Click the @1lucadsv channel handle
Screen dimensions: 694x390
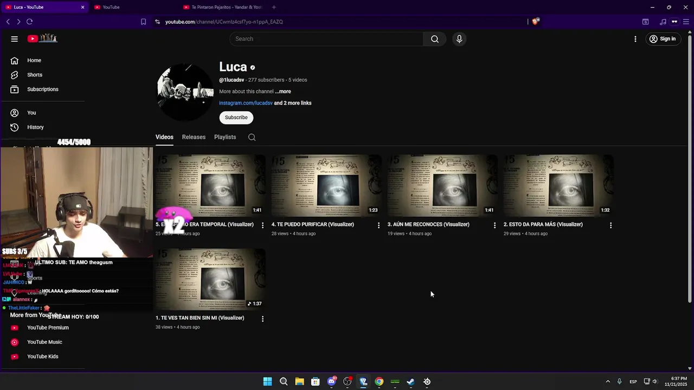232,80
